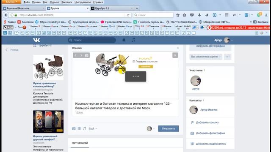The height and width of the screenshot is (152, 271).
Task: Click the site identity lock icon
Action: (x=16, y=15)
